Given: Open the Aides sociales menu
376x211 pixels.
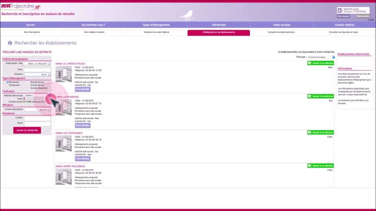Looking at the screenshot, I should (x=282, y=25).
